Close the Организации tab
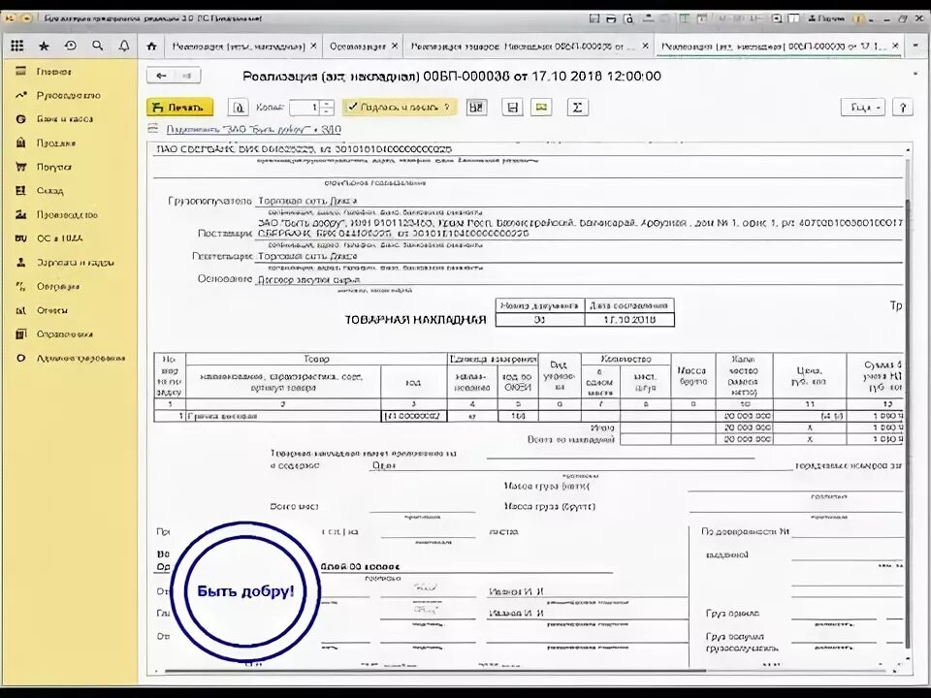Screen dimensions: 931x698 [395, 46]
